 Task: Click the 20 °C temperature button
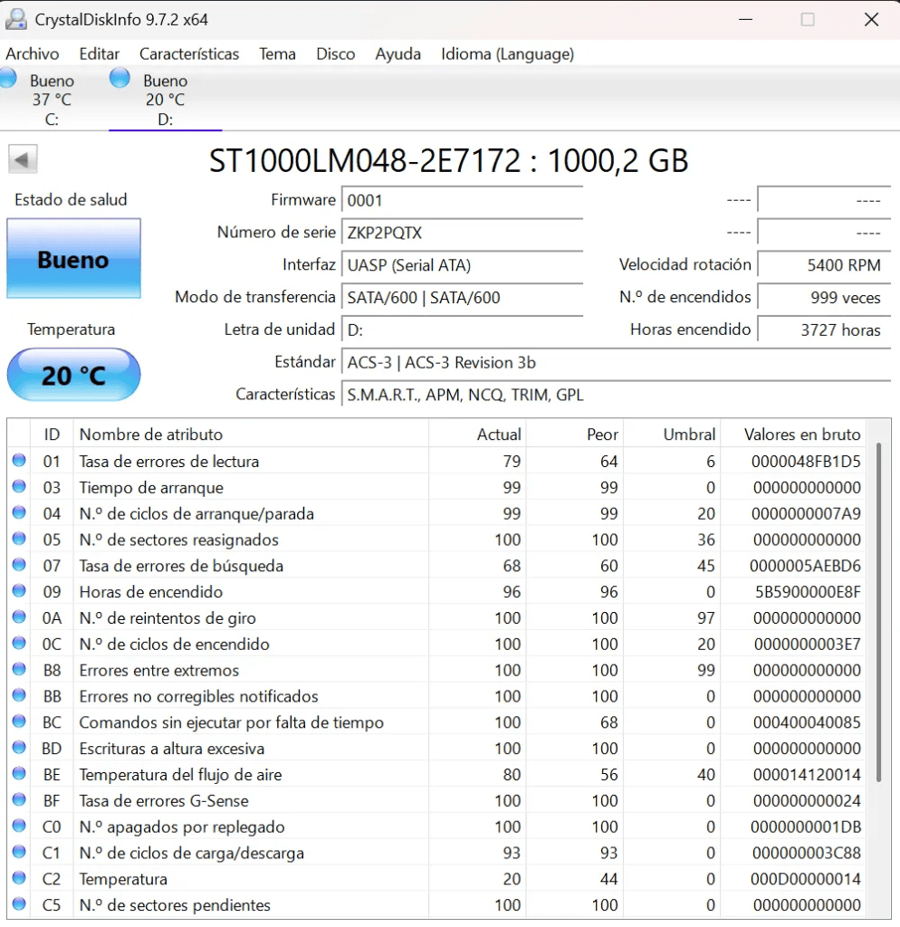73,375
